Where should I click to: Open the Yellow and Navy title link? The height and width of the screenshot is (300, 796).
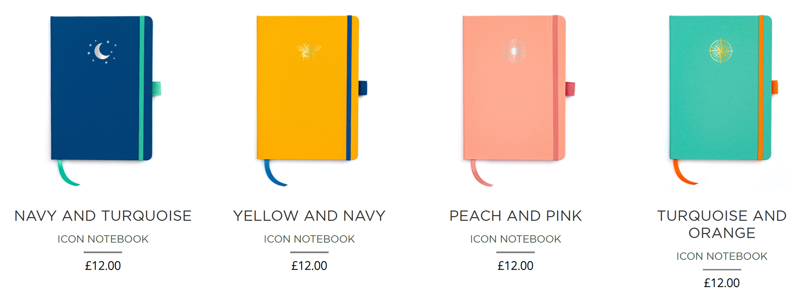point(309,216)
